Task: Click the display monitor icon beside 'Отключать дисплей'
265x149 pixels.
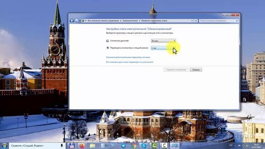Action: 108,41
